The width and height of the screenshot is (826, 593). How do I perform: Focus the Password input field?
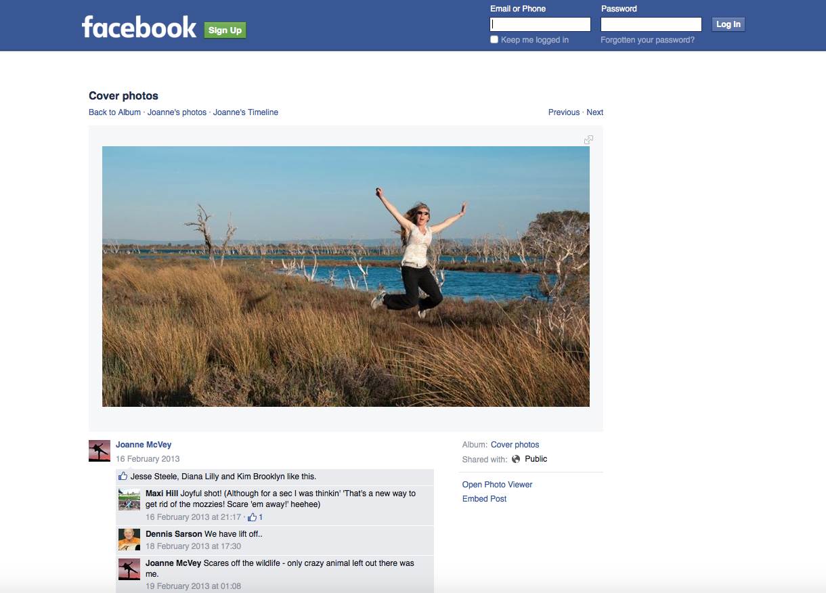[651, 24]
